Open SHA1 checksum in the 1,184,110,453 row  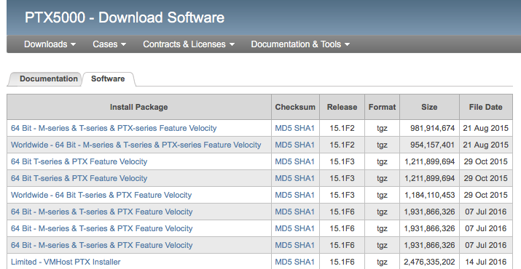click(305, 195)
